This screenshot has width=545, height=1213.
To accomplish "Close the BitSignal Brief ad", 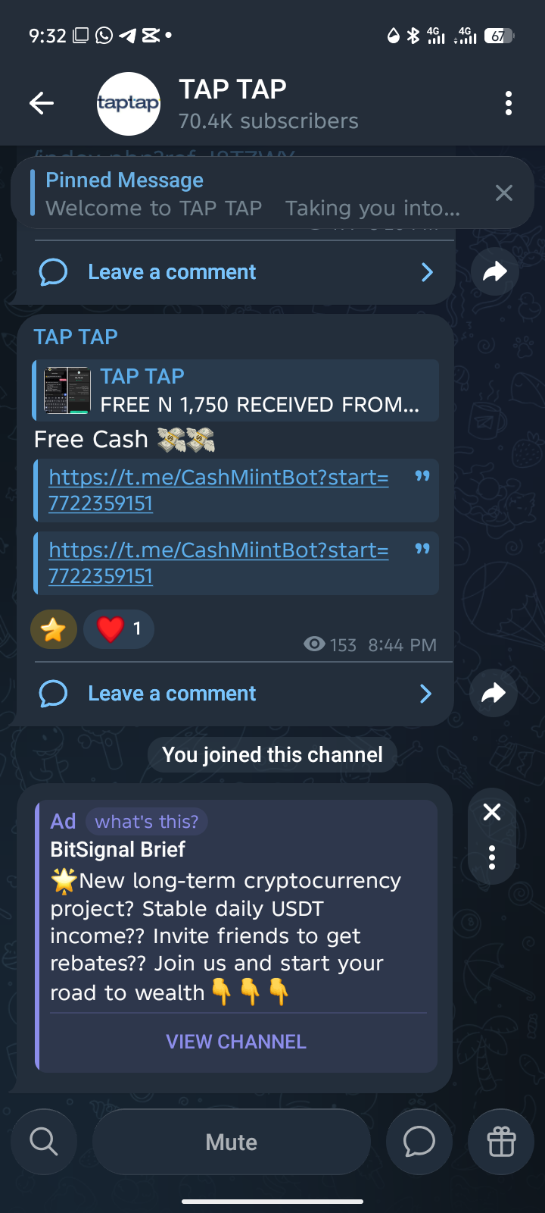I will (492, 813).
